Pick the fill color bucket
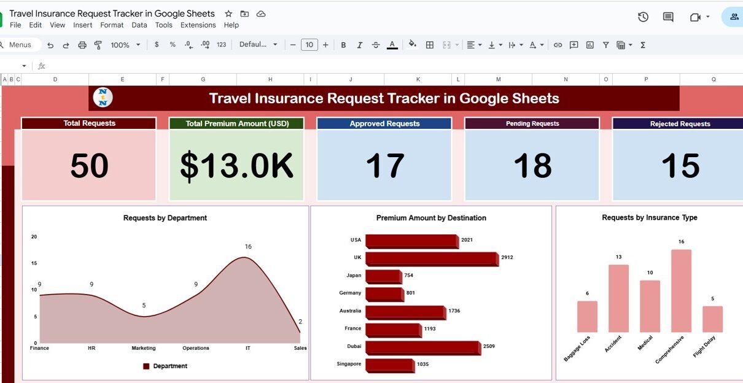The width and height of the screenshot is (743, 383). coord(413,44)
